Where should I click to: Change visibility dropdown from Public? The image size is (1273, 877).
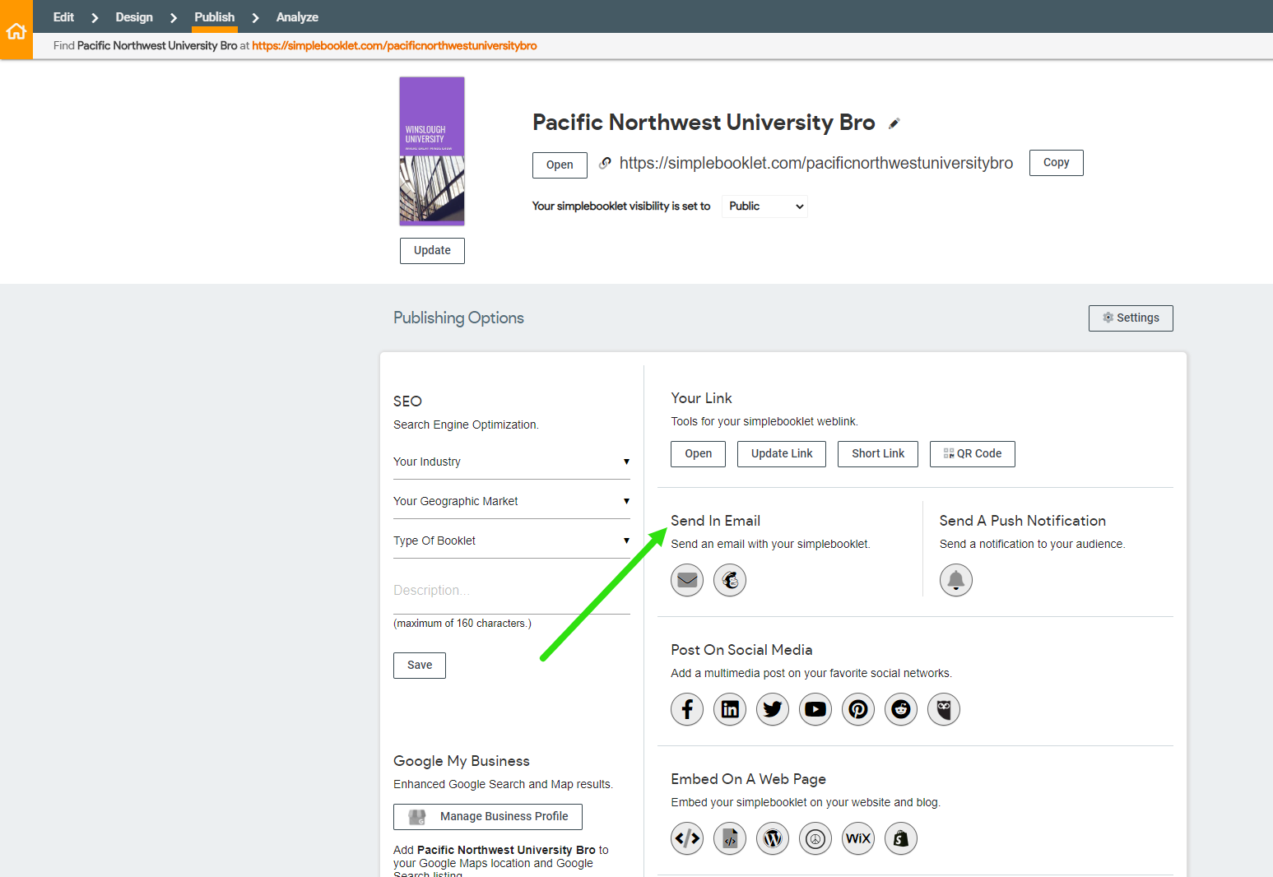[x=765, y=206]
